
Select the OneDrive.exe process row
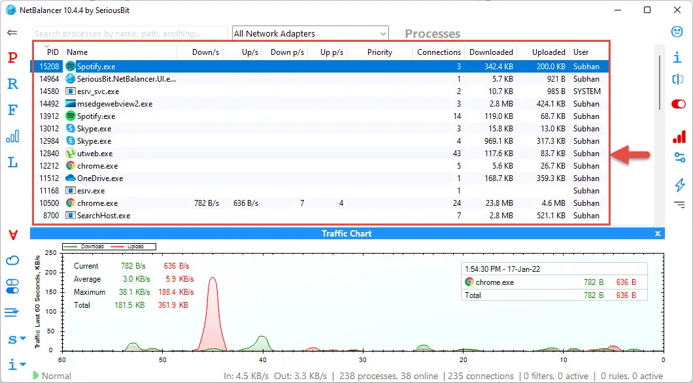click(x=319, y=178)
